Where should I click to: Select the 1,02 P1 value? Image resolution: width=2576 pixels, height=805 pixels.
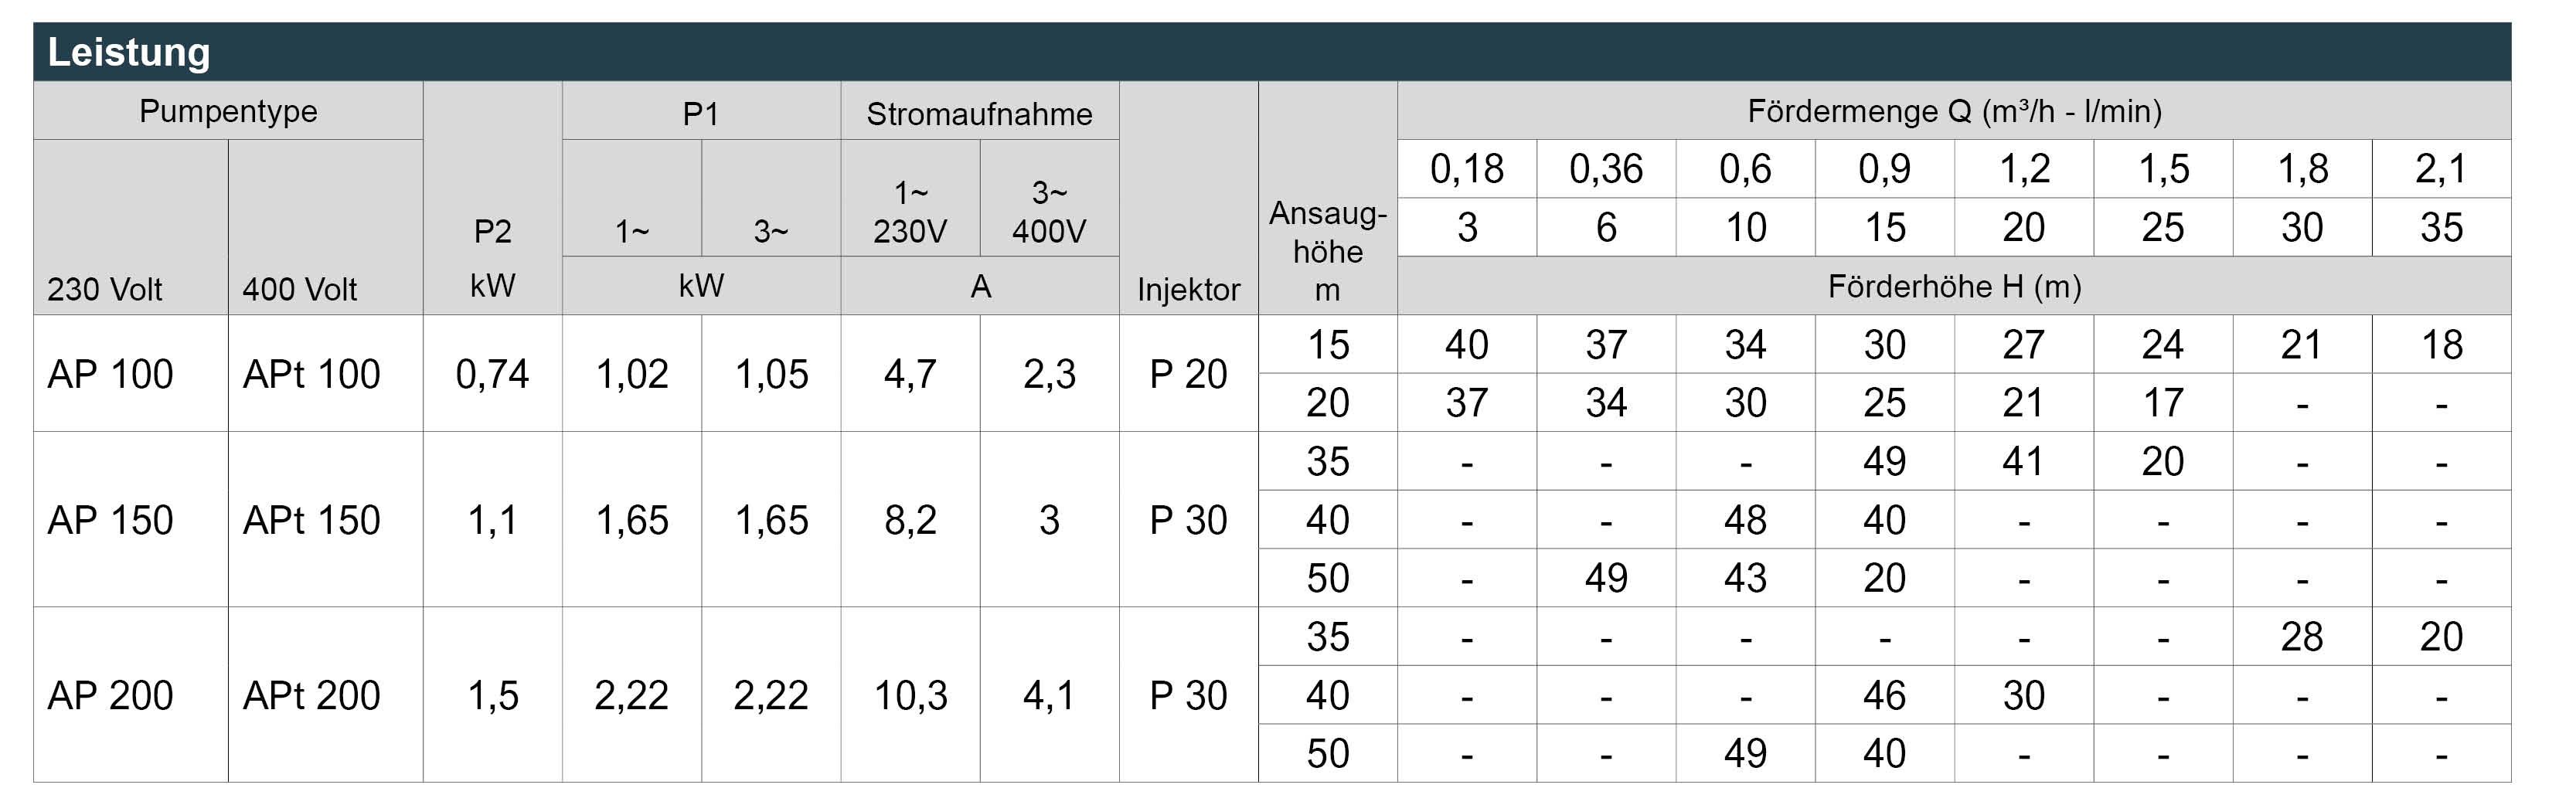[632, 374]
